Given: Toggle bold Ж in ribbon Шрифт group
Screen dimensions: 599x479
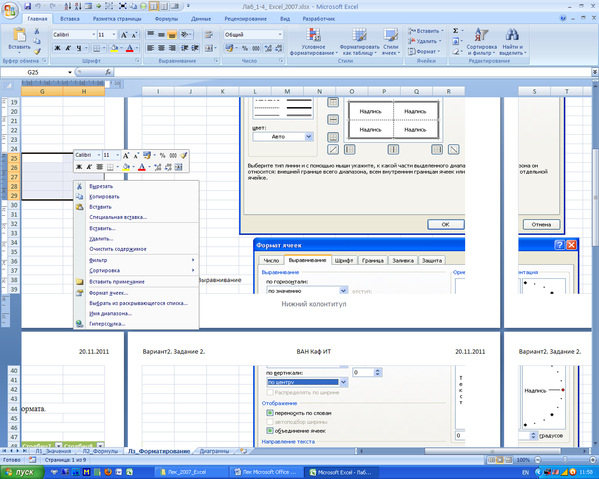Looking at the screenshot, I should point(57,48).
